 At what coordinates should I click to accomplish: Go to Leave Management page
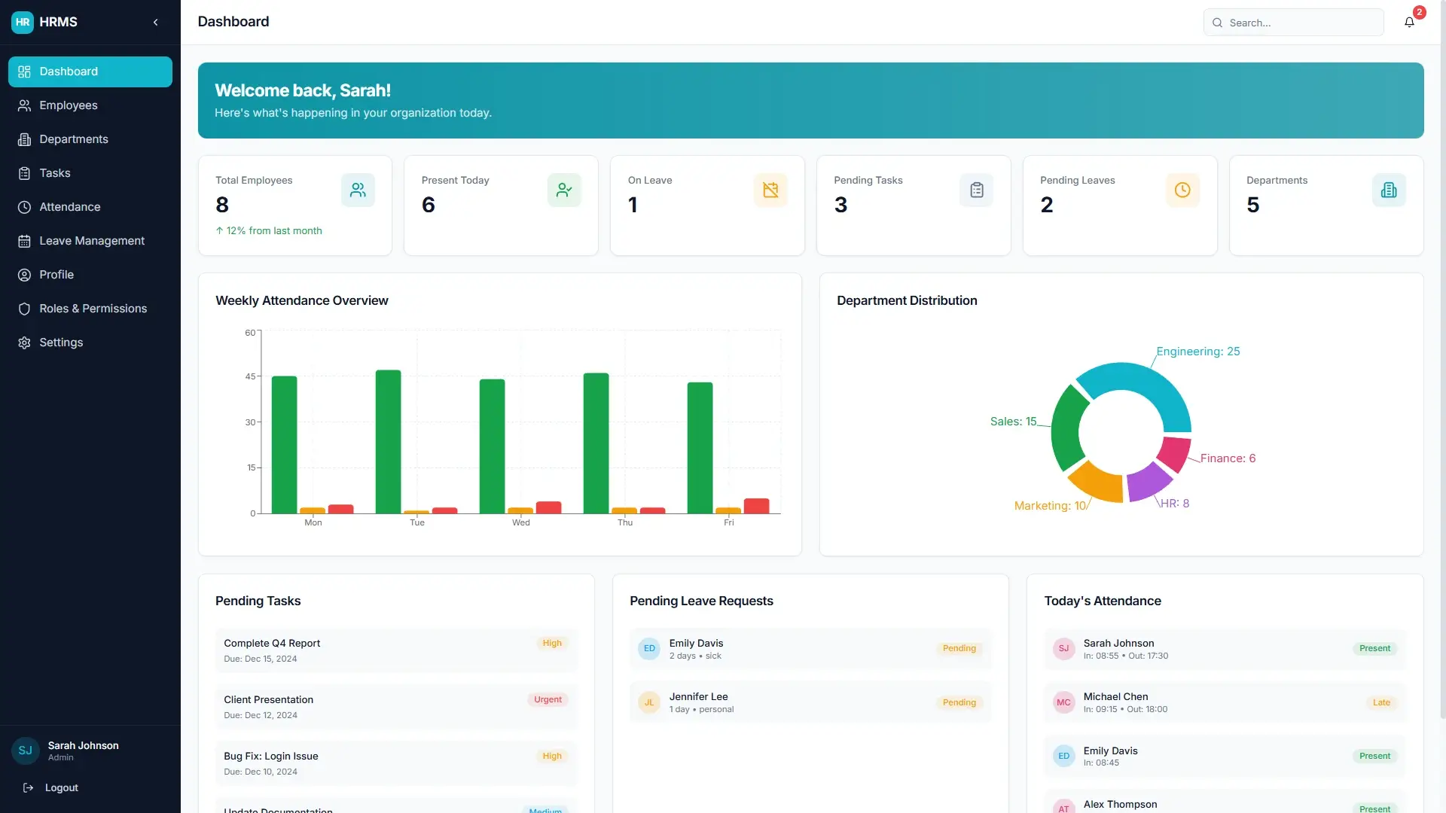(90, 241)
